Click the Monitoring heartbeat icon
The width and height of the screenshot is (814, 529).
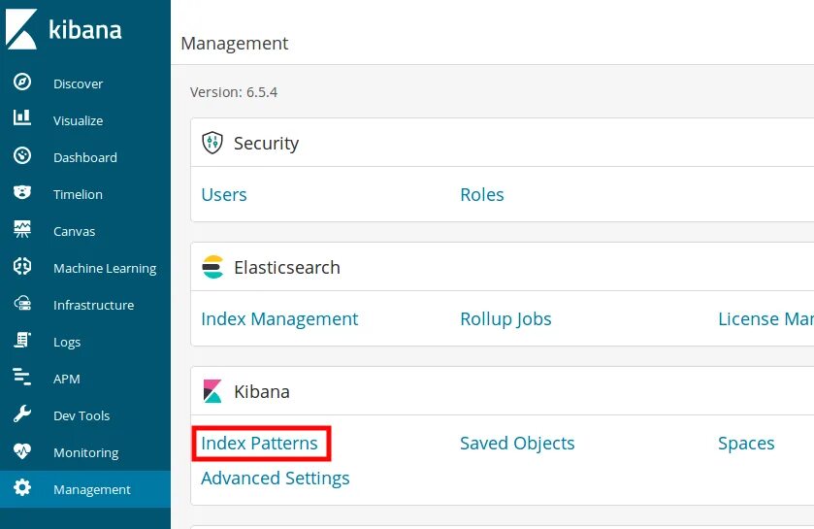point(22,451)
